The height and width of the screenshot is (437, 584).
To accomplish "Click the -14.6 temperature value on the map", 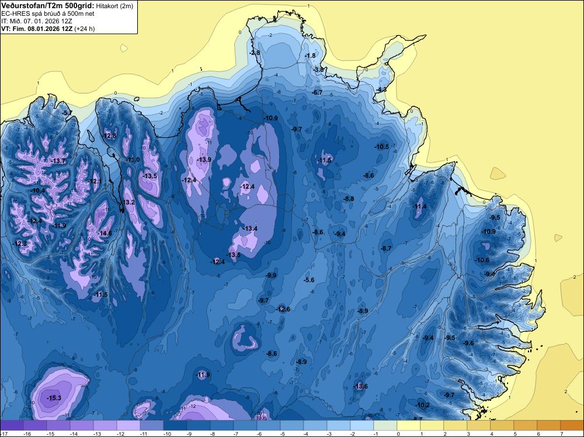I will pyautogui.click(x=105, y=234).
